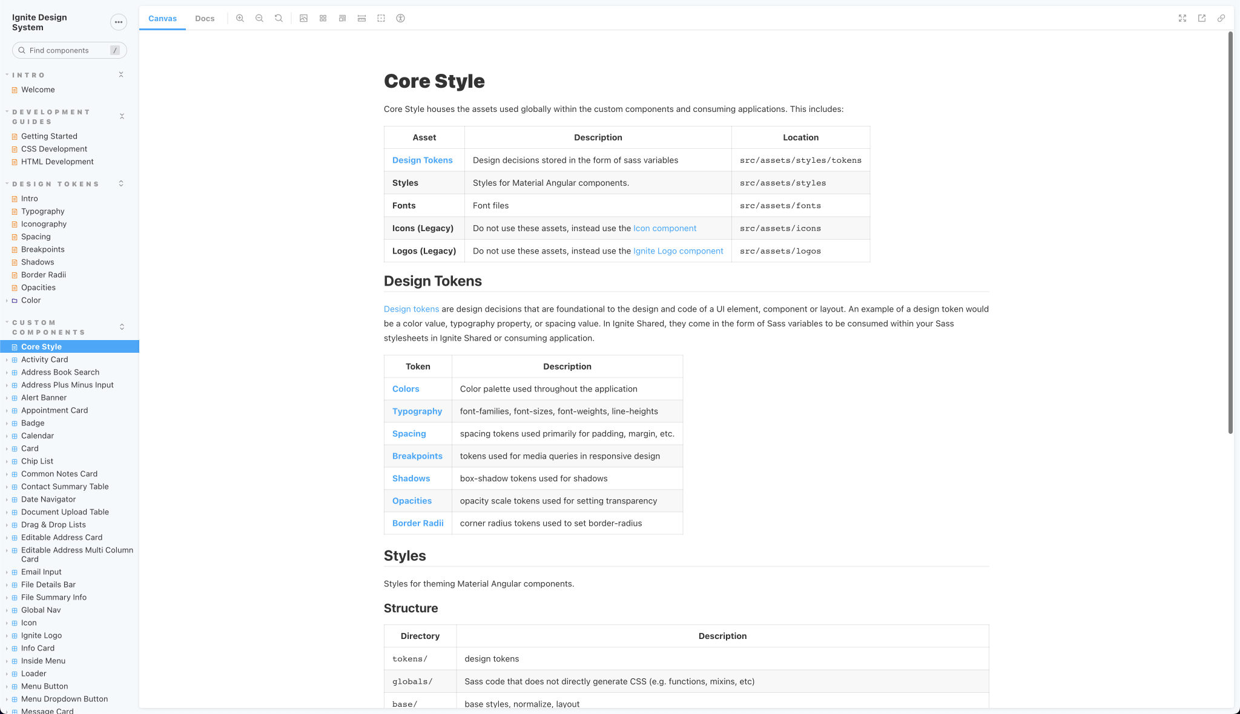Screen dimensions: 1240x714
Task: Click inside the Find components search field
Action: (69, 50)
